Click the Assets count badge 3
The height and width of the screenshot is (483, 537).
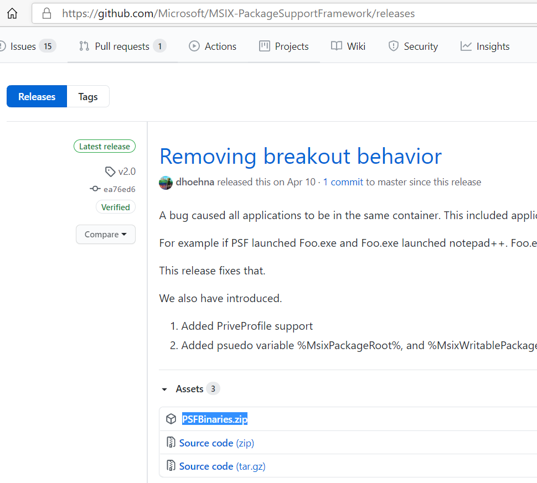pyautogui.click(x=213, y=389)
